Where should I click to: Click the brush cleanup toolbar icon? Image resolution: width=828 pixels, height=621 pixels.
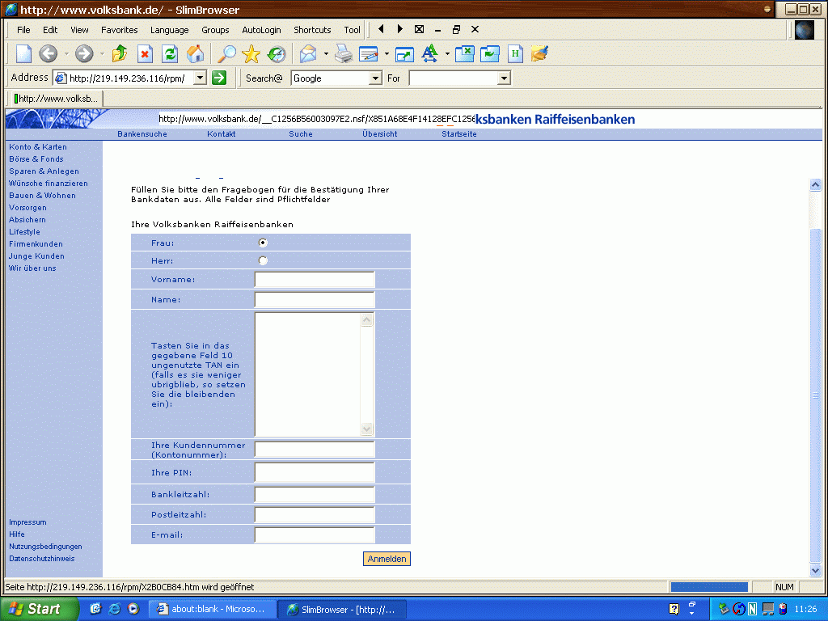point(539,53)
